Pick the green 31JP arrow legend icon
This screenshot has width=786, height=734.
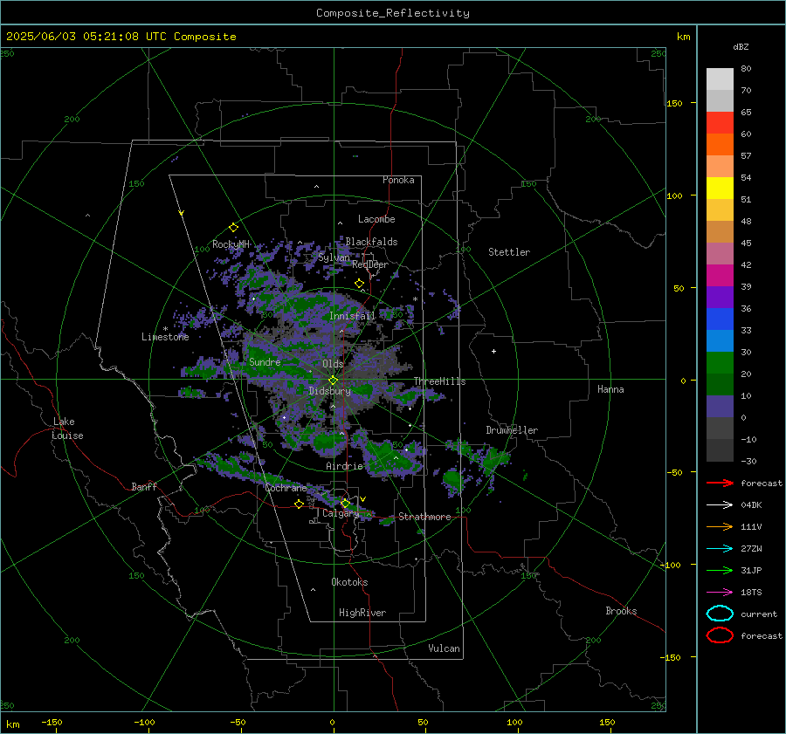(720, 570)
